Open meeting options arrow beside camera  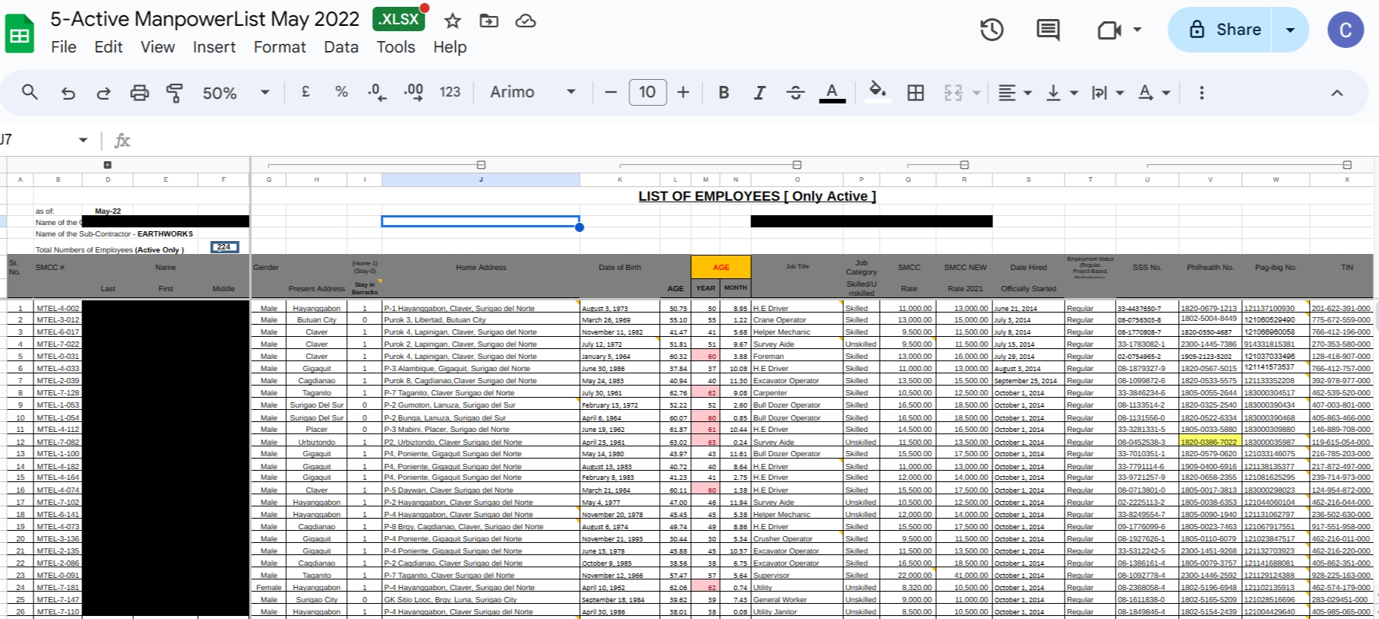(x=1138, y=30)
